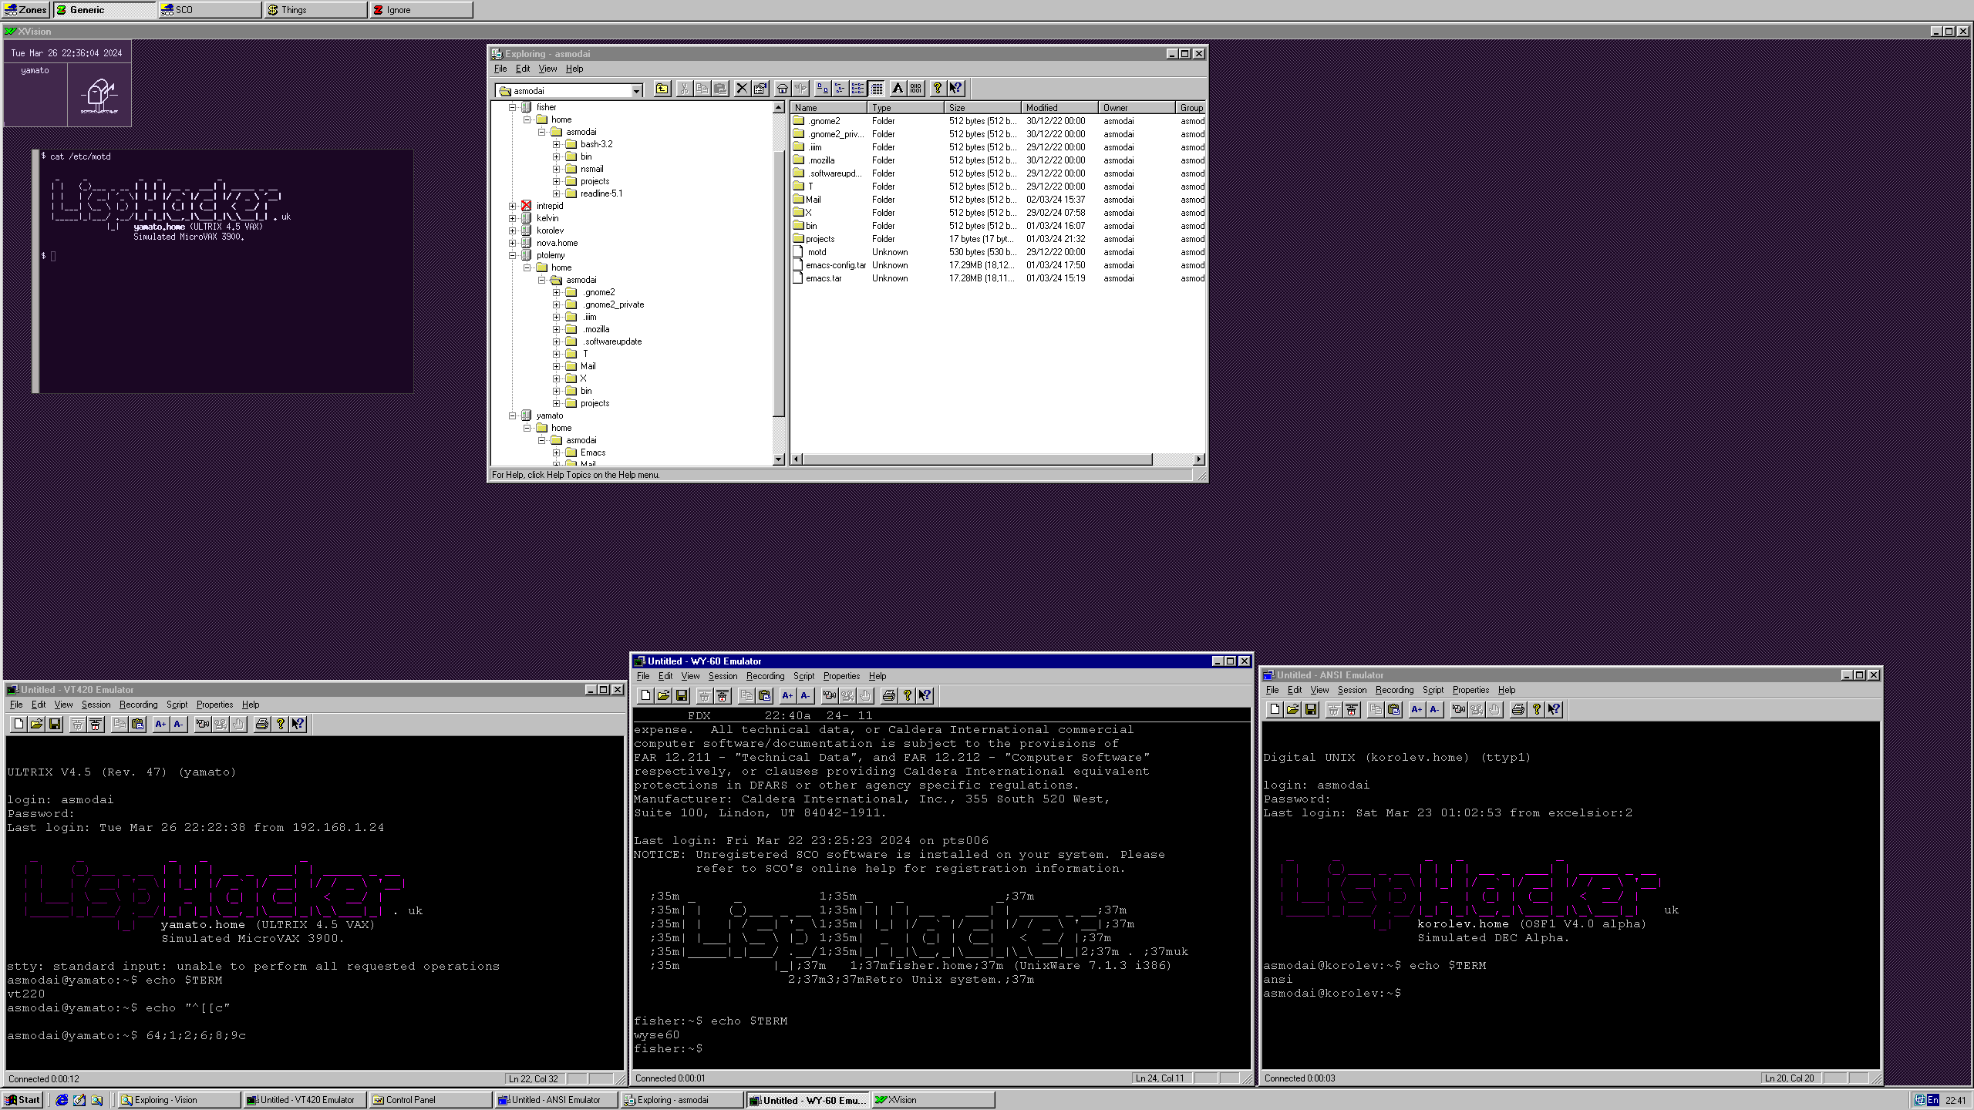Screen dimensions: 1974x1110
Task: Click the Up One Level icon in Explorer toolbar
Action: pyautogui.click(x=662, y=89)
